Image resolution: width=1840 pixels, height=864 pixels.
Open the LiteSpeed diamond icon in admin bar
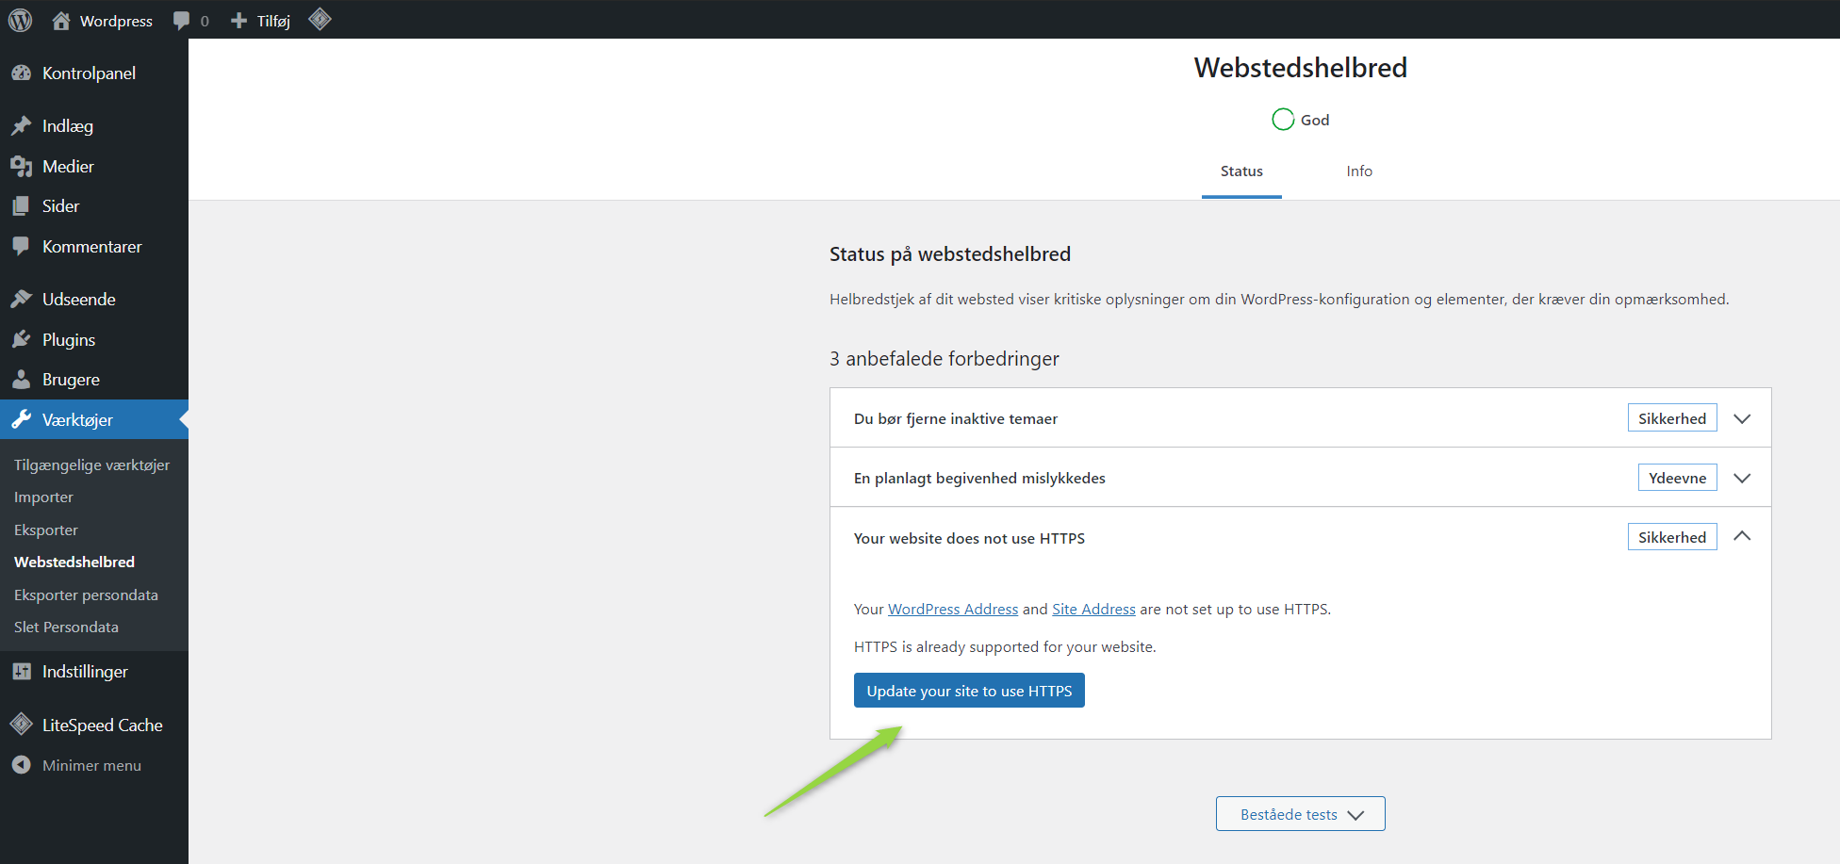(x=320, y=19)
